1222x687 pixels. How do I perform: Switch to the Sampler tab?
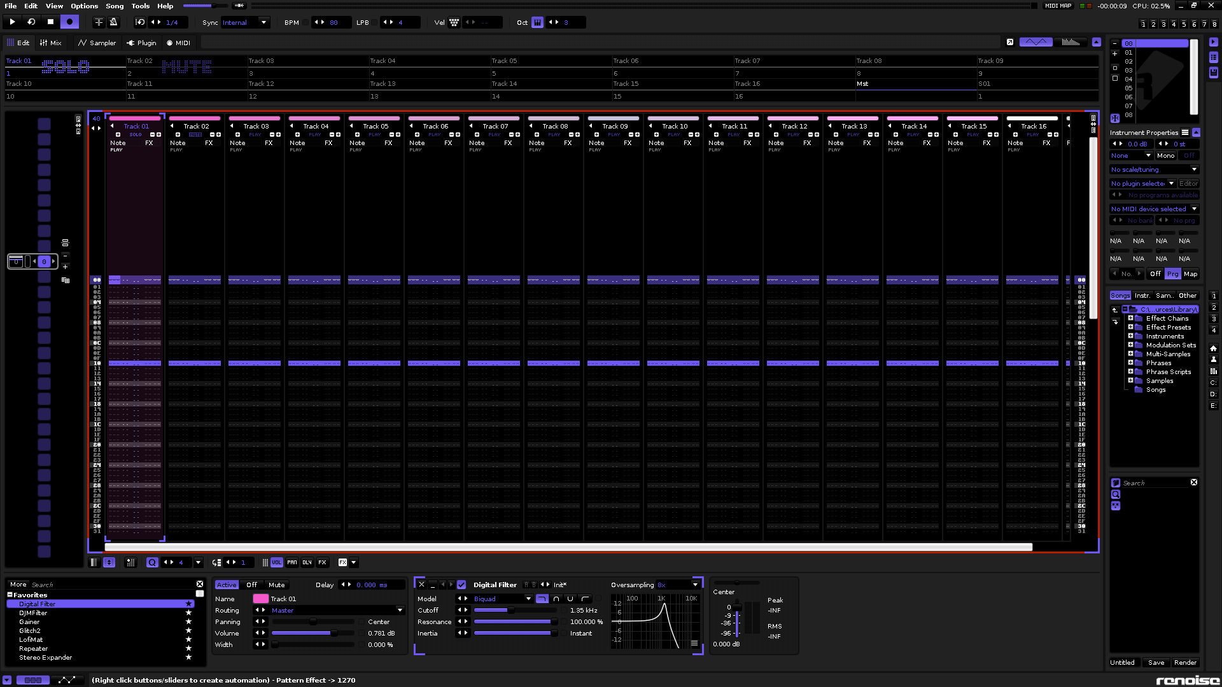click(97, 43)
